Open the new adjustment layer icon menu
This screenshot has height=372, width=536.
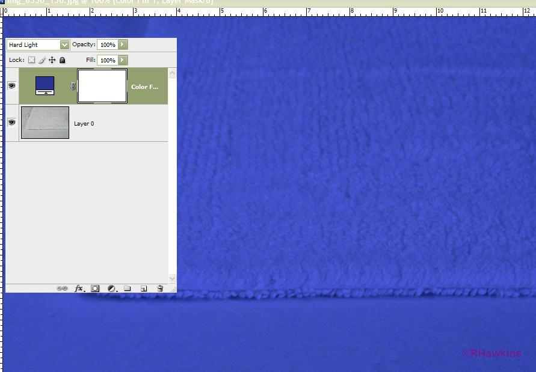coord(111,288)
